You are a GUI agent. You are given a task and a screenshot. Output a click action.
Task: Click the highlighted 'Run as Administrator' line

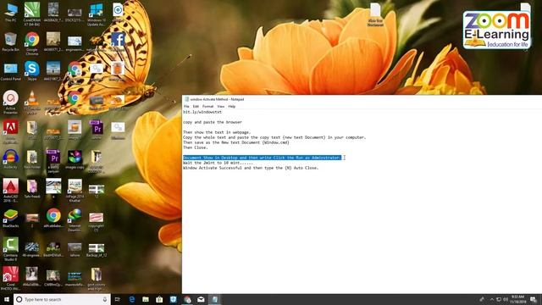[x=262, y=158]
